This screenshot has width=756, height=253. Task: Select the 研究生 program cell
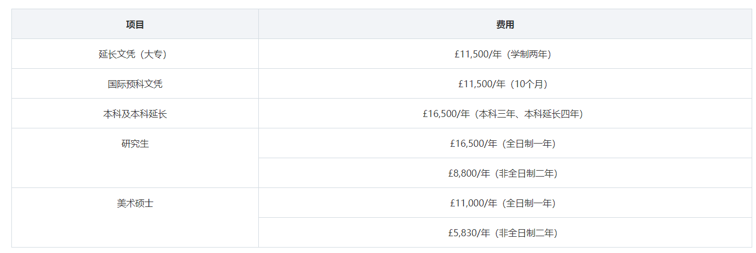point(135,158)
